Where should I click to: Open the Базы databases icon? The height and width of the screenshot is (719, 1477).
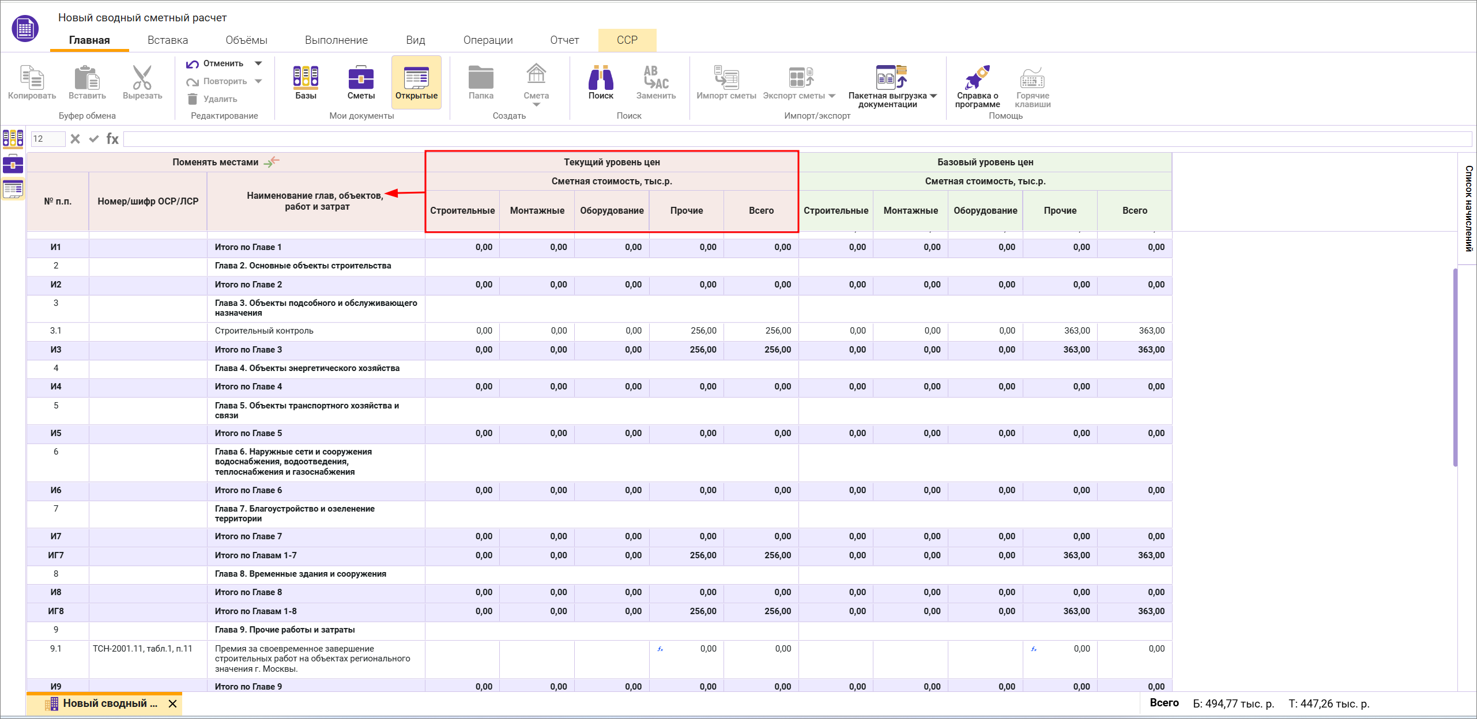click(x=306, y=78)
